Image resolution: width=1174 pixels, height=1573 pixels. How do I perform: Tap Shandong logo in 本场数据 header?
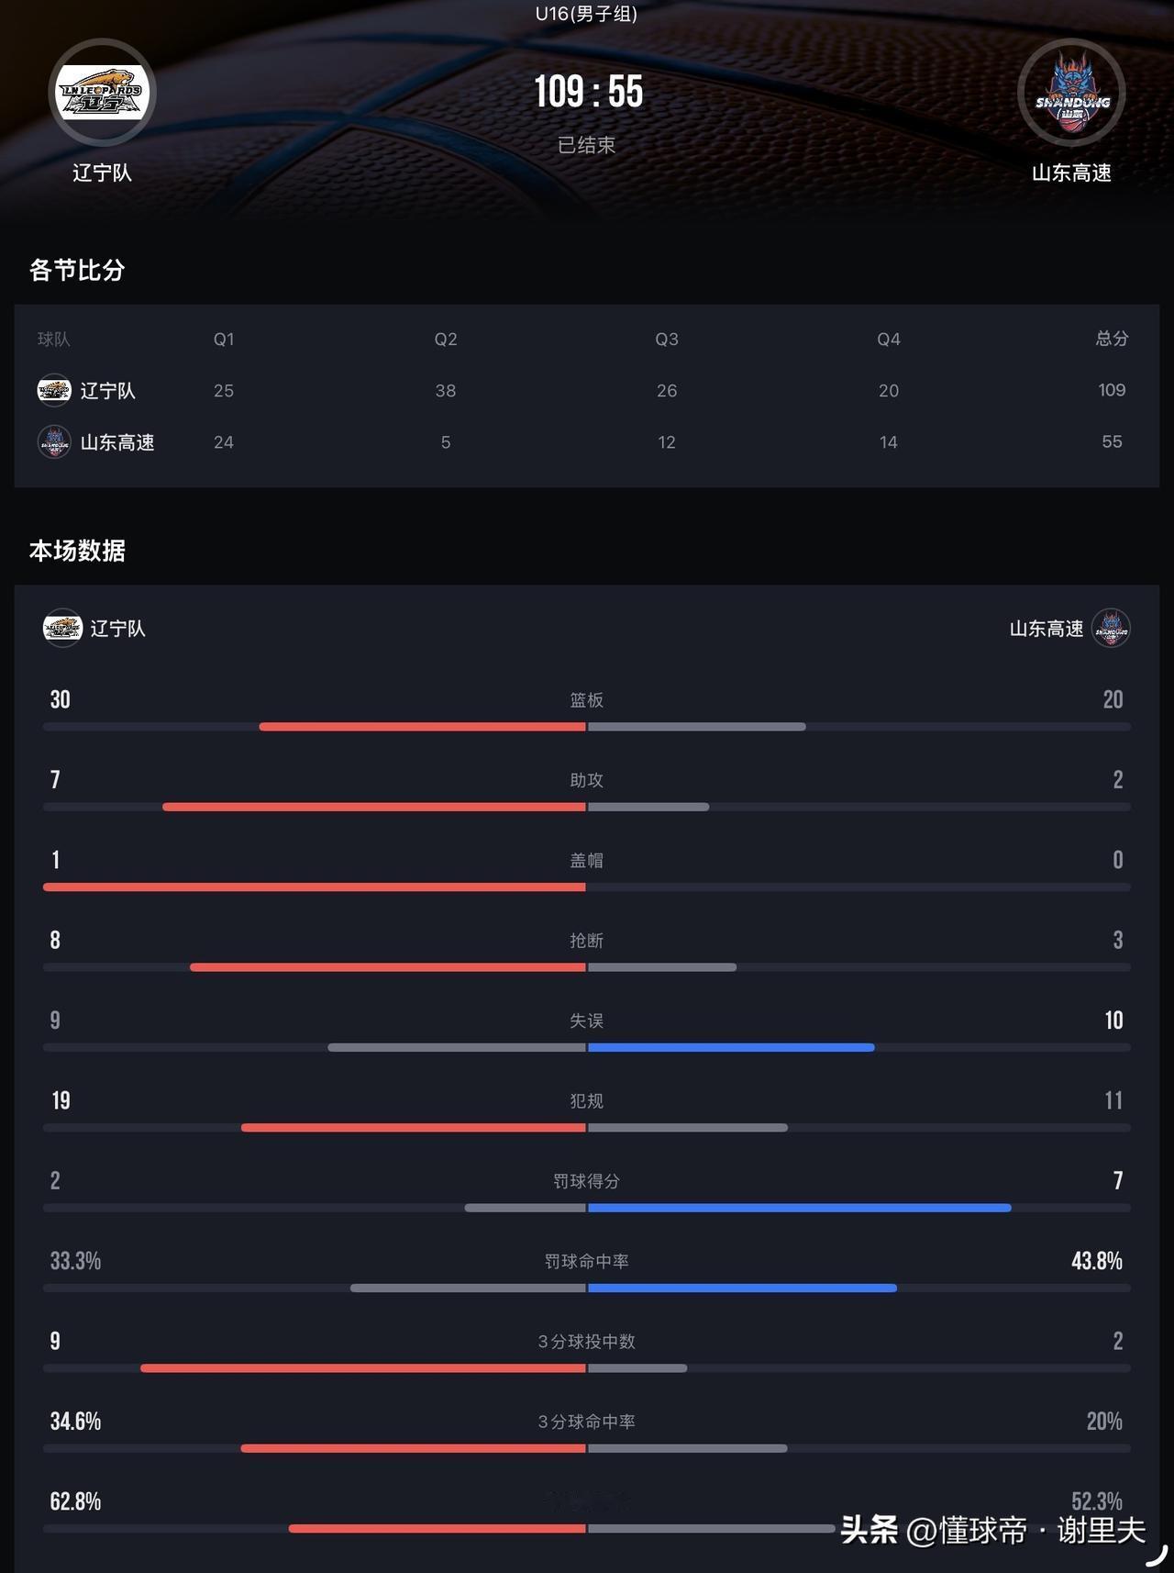(1111, 628)
